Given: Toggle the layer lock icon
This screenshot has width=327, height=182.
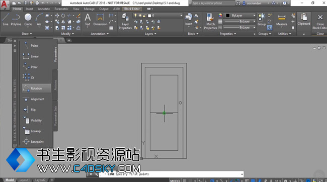Looking at the screenshot, I should [144, 16].
